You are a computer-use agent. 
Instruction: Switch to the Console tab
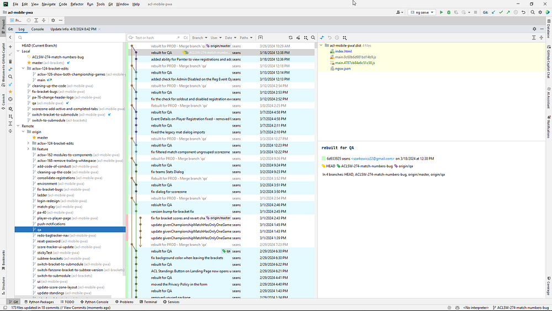(x=38, y=29)
